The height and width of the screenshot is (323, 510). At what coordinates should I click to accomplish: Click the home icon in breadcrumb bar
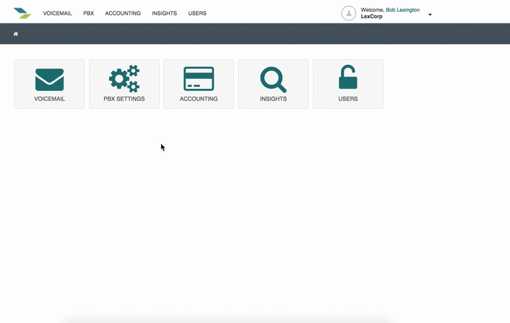click(16, 33)
